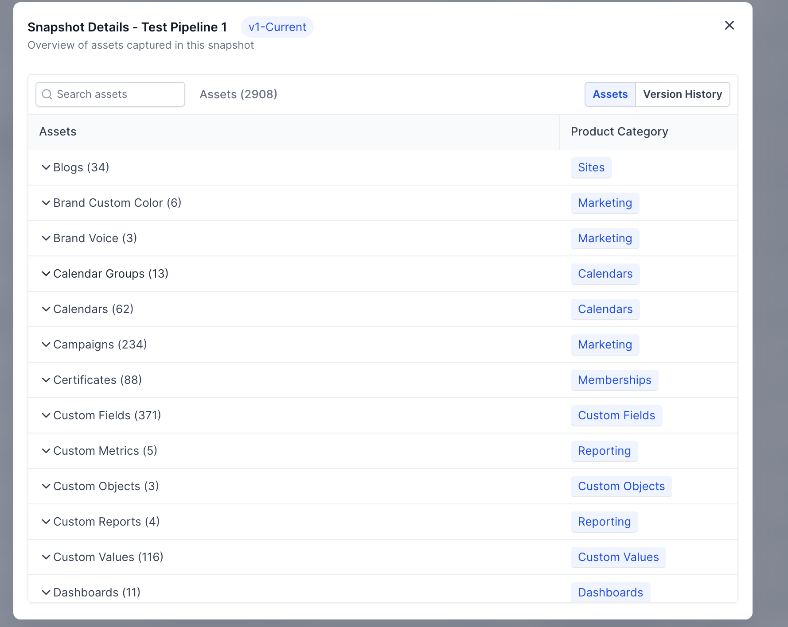The width and height of the screenshot is (788, 627).
Task: Click the Dashboards category badge
Action: [x=610, y=592]
